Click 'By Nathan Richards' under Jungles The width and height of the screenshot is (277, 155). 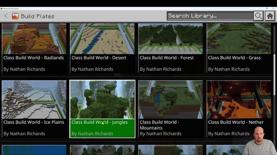coord(92,134)
